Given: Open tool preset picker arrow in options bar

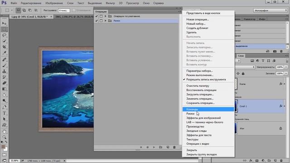Looking at the screenshot, I should [x=12, y=10].
